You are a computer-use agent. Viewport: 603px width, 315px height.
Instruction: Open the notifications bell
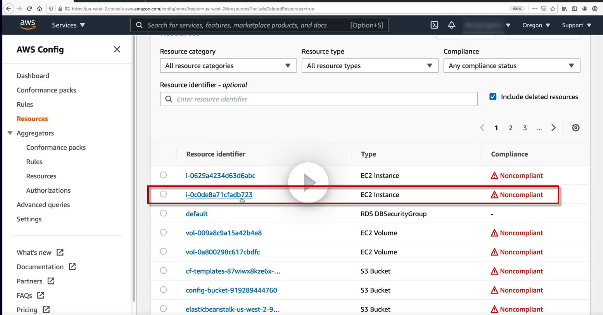(451, 25)
